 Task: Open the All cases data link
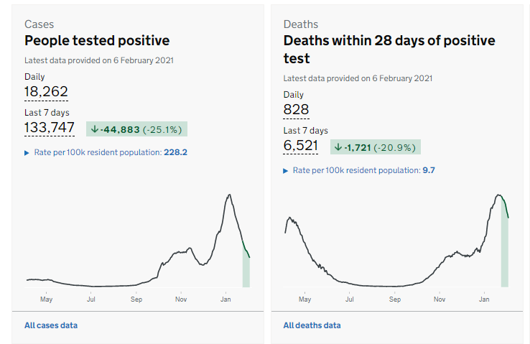(x=51, y=325)
